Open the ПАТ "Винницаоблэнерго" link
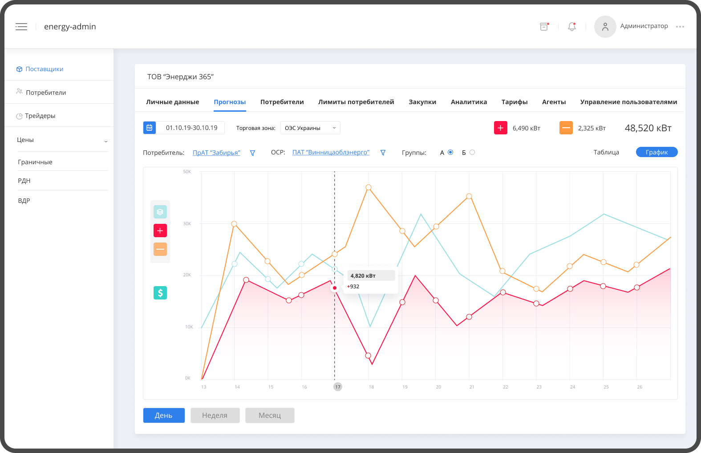Screen dimensions: 701x453 pos(331,152)
